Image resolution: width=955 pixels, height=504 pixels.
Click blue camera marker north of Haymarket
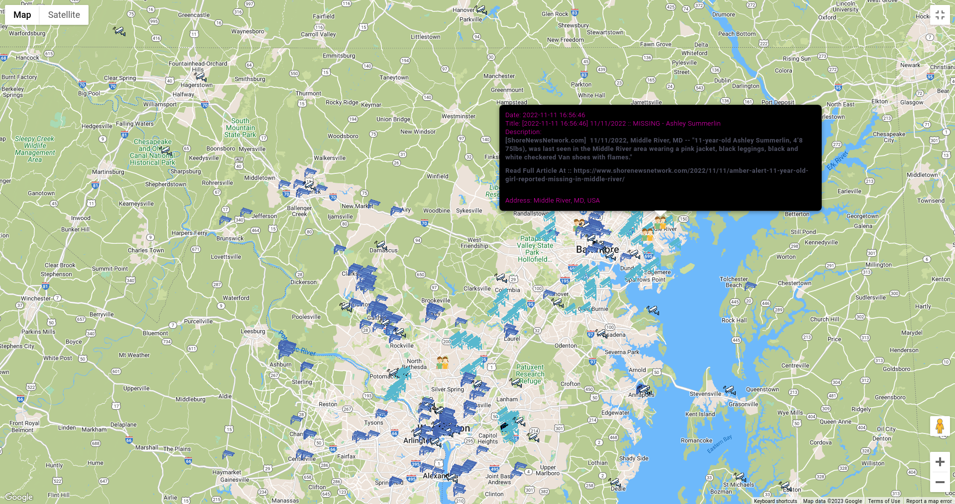[x=228, y=454]
